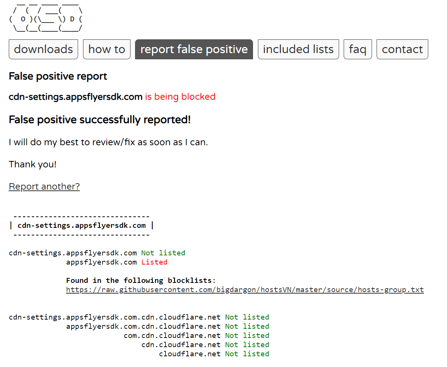Click bold 'cdn-settings.appsflyersdk.com' domain above success message
Viewport: 447px width, 367px height.
point(75,97)
